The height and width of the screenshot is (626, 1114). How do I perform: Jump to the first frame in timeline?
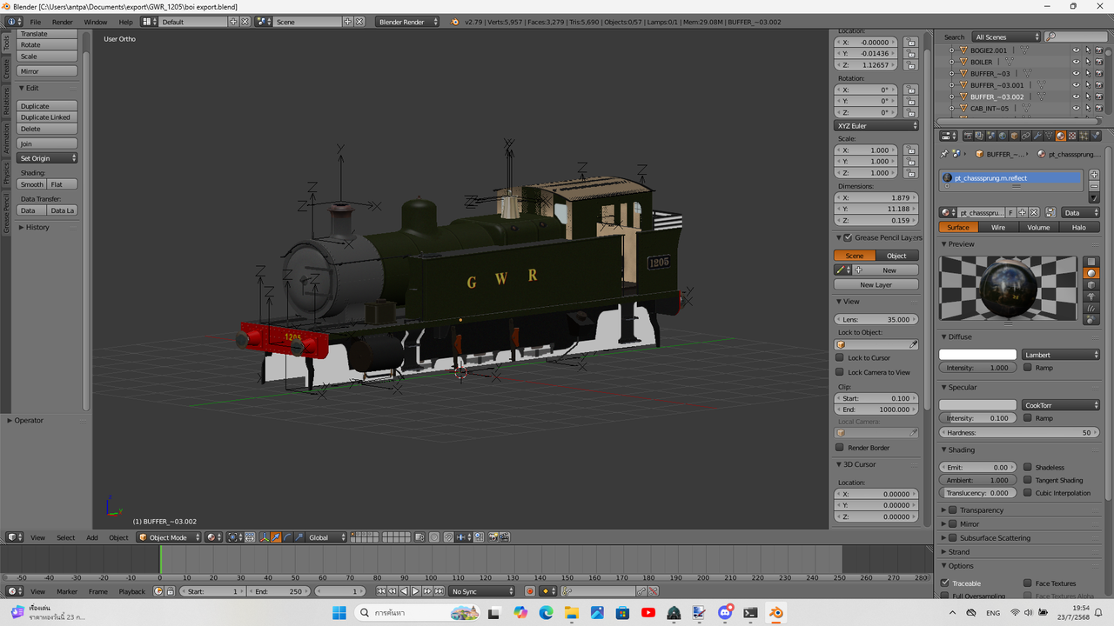pyautogui.click(x=380, y=591)
